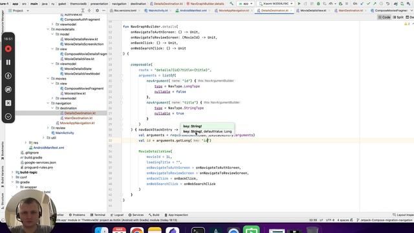The height and width of the screenshot is (233, 414).
Task: Select MovieDetailsViewModel in the project tree
Action: tap(82, 74)
